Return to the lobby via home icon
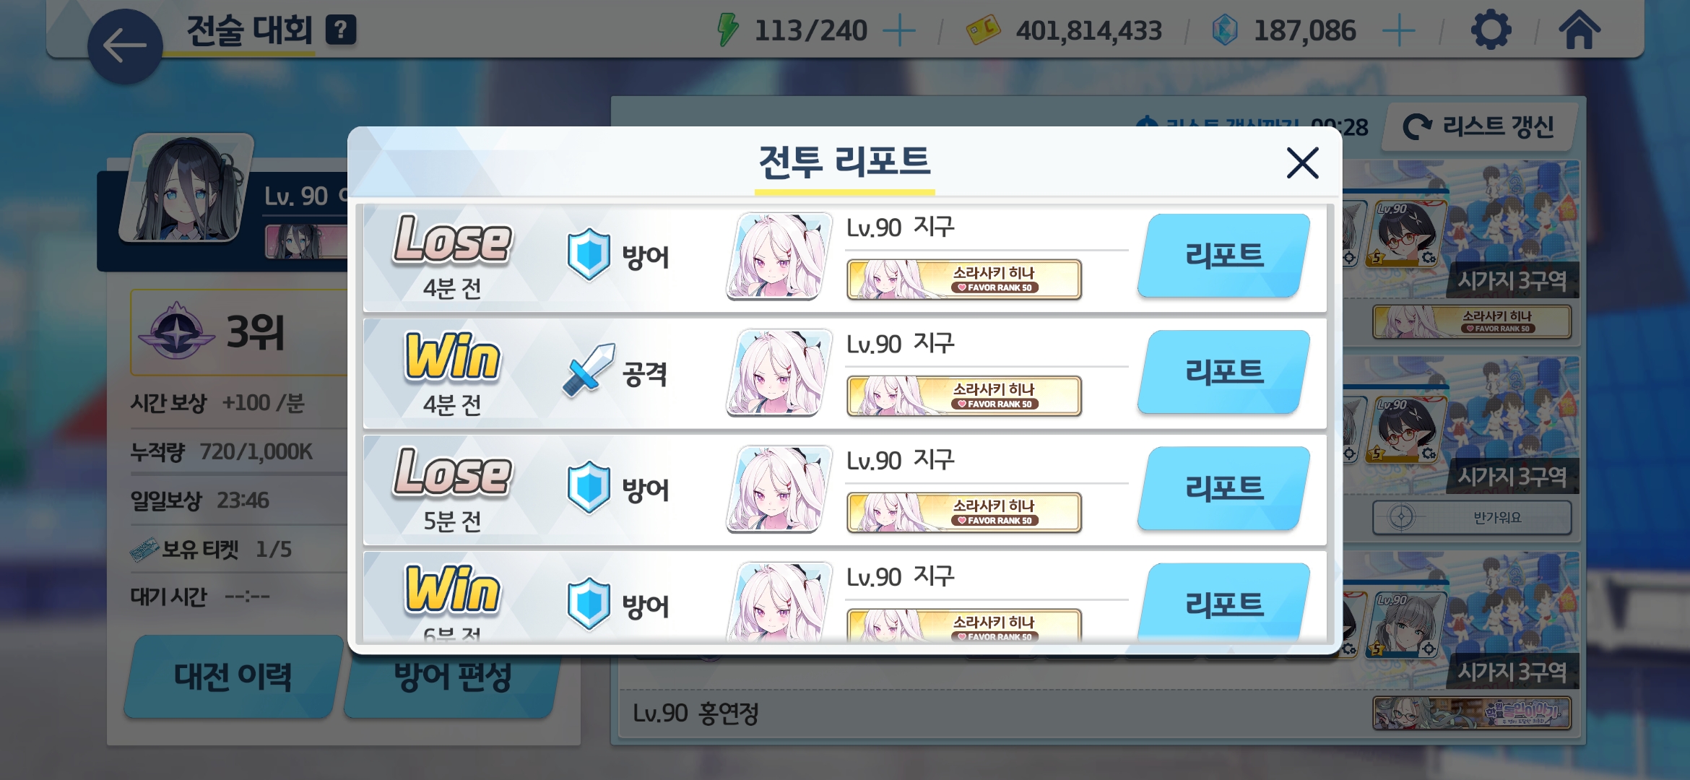1690x780 pixels. pyautogui.click(x=1579, y=30)
